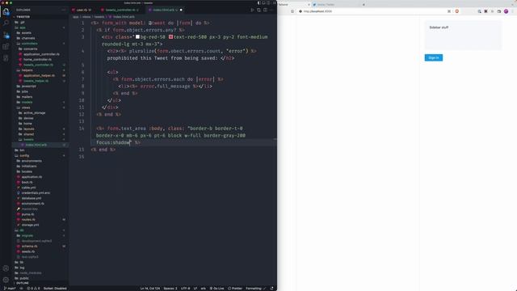
Task: Click Sorbet: Disabled in status bar
Action: click(x=55, y=289)
